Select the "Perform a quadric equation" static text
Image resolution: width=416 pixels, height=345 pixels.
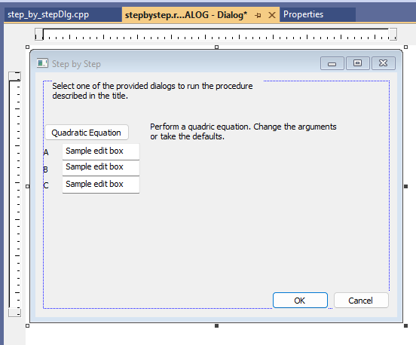point(243,132)
